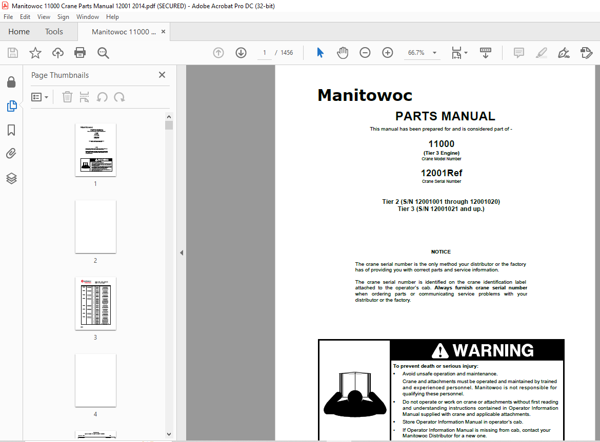Open the Edit menu
Viewport: 600px width, 442px height.
tap(25, 17)
